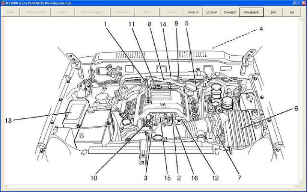Click the Search toolbar button
307x192 pixels.
[63, 12]
